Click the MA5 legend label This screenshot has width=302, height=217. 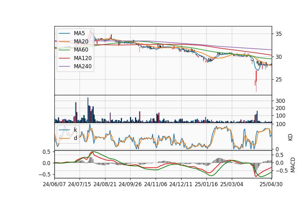pos(79,33)
